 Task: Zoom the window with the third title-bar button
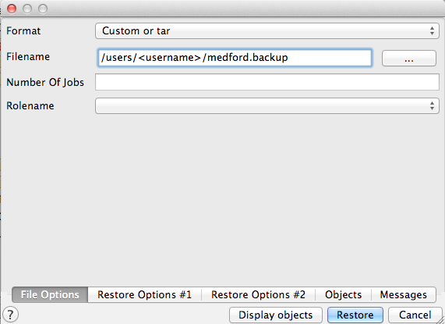point(43,9)
